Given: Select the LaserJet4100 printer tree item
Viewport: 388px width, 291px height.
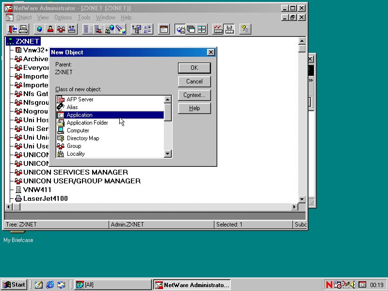Looking at the screenshot, I should coord(41,198).
